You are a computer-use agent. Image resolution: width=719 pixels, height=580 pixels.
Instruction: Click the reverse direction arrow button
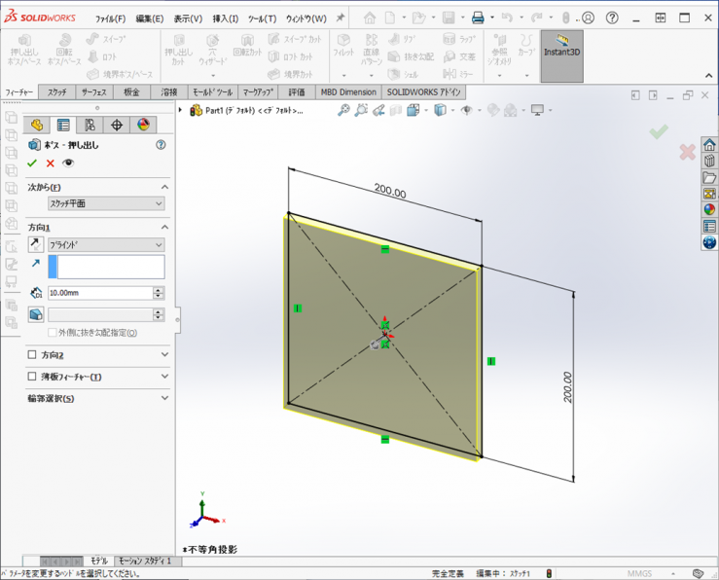(x=36, y=245)
